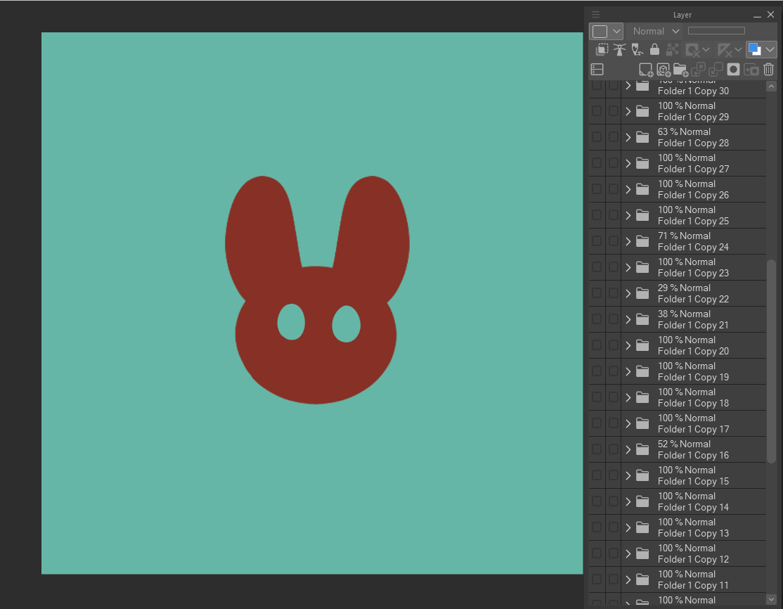This screenshot has height=609, width=783.
Task: Click folder icon of Folder 1 Copy 12
Action: (642, 553)
